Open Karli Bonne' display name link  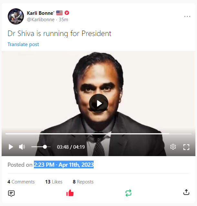tap(41, 13)
